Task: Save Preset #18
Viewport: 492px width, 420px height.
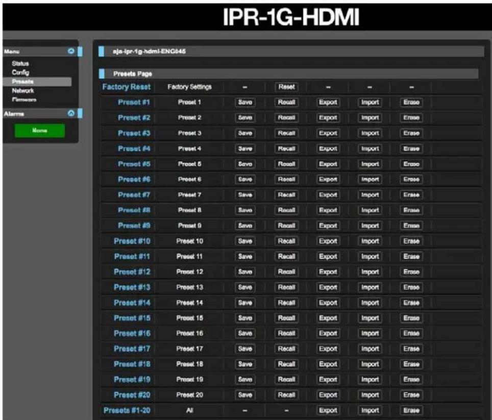Action: tap(245, 364)
